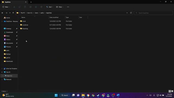Click the taskbar Search box
174x98 pixels.
point(65,95)
